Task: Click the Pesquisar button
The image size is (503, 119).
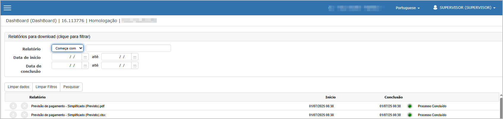Action: (71, 87)
